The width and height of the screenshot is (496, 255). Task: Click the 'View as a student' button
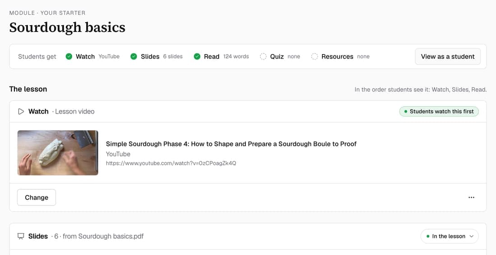448,57
